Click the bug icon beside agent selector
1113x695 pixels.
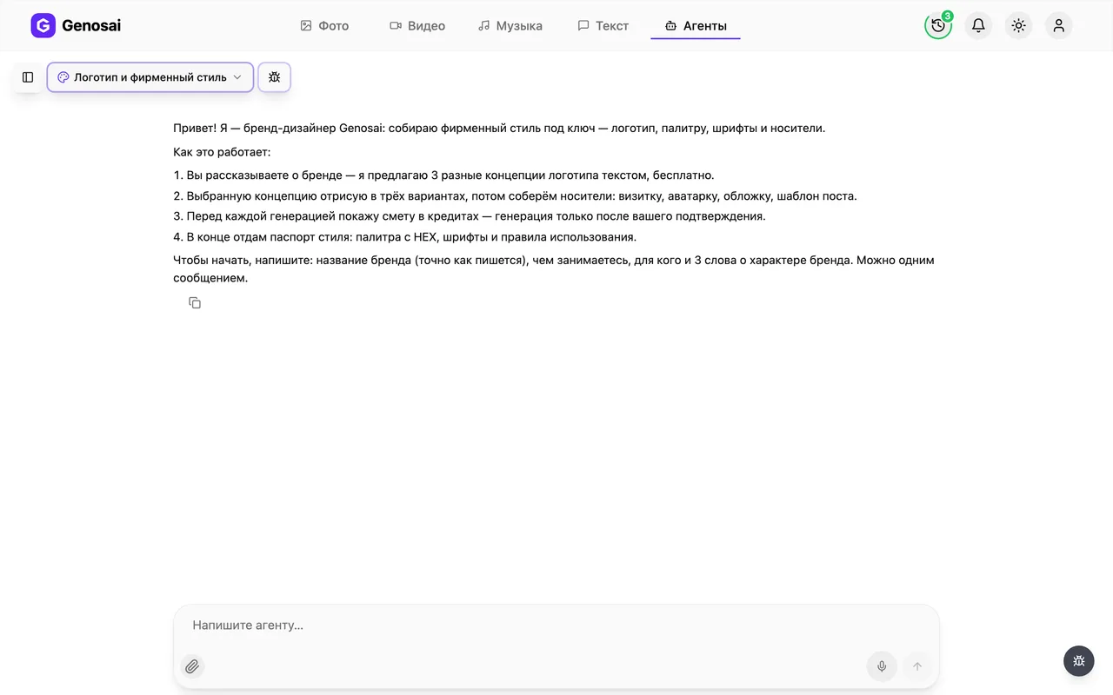pyautogui.click(x=274, y=77)
